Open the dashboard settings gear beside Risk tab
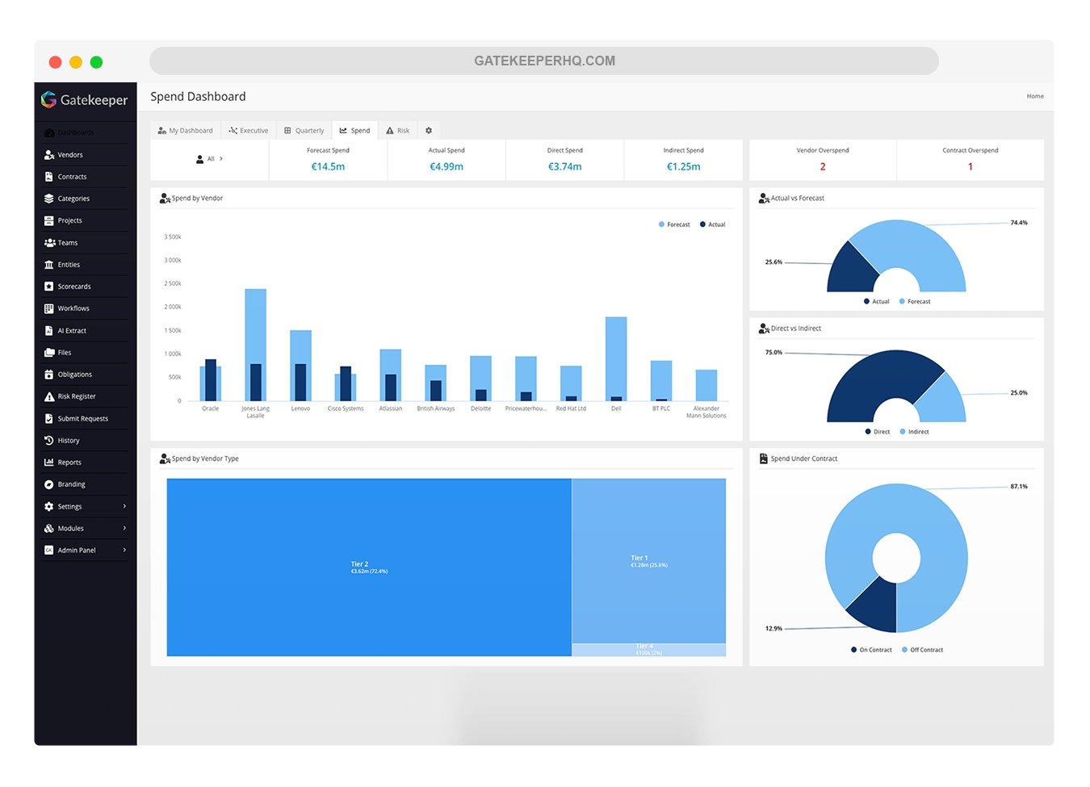Viewport: 1090px width, 787px height. [x=429, y=130]
